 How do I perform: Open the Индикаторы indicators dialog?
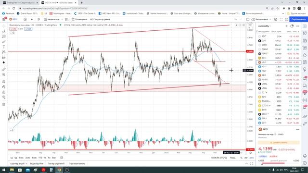(51, 19)
